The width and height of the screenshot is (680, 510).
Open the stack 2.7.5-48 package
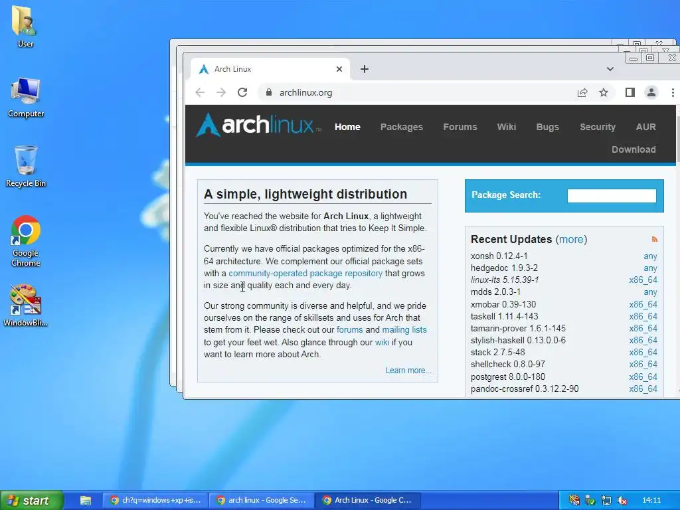point(498,352)
